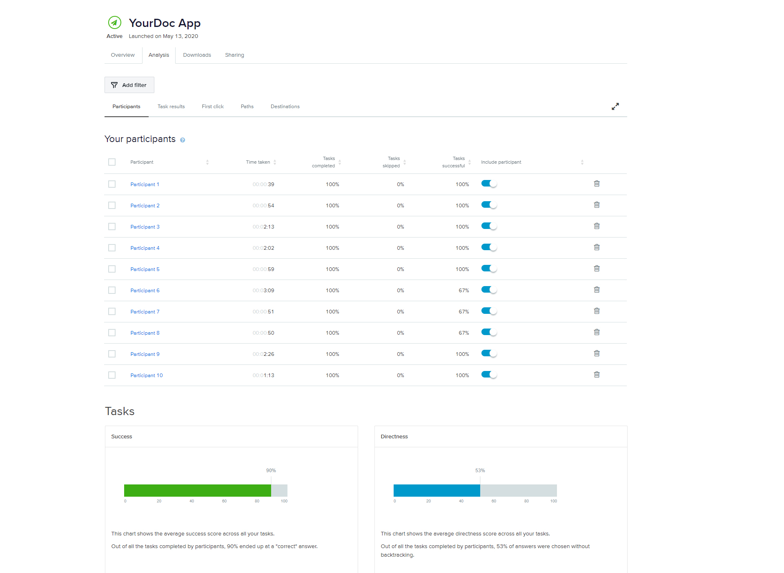Delete Participant 6 with trash icon
This screenshot has height=573, width=784.
tap(597, 290)
